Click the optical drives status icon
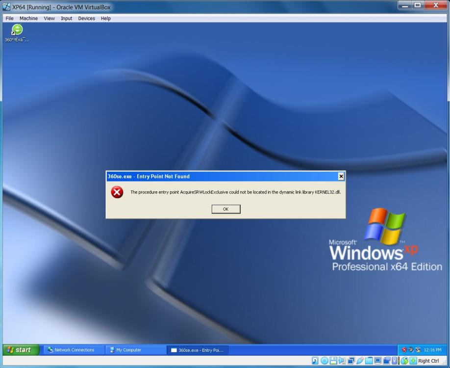This screenshot has height=368, width=450. pos(324,362)
